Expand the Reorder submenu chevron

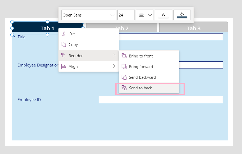[x=115, y=55]
